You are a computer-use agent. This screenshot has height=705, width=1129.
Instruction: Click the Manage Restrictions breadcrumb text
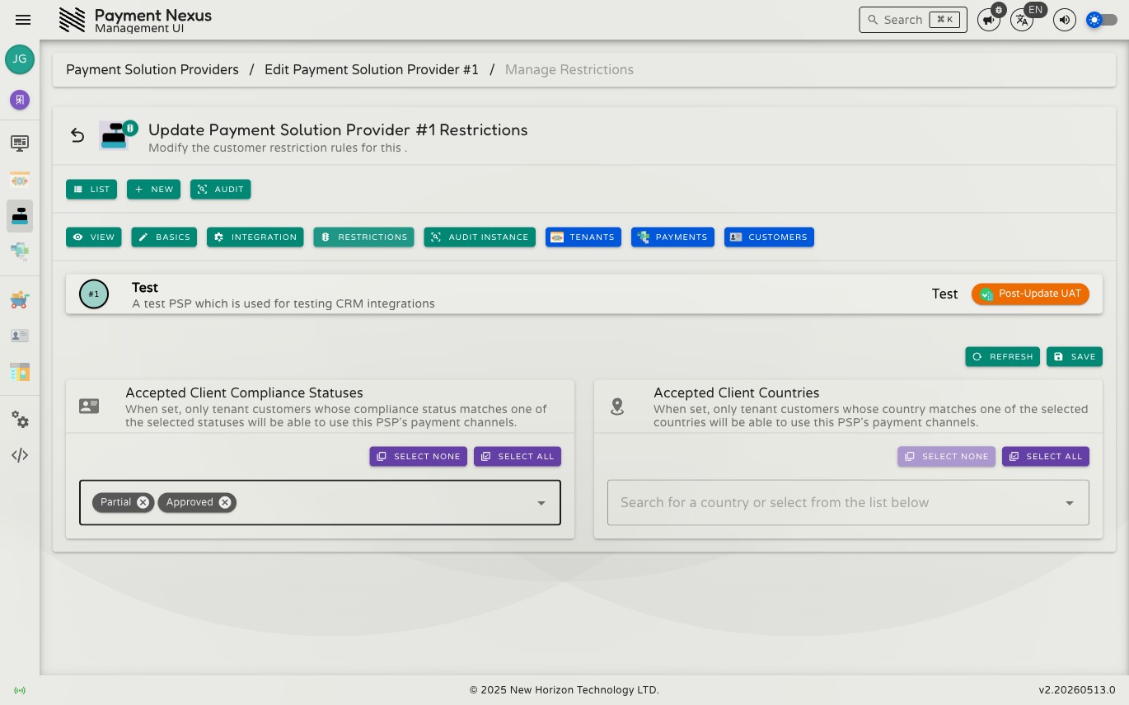[569, 69]
